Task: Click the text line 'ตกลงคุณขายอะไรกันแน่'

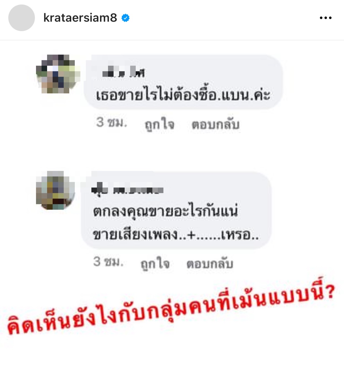Action: [x=165, y=212]
